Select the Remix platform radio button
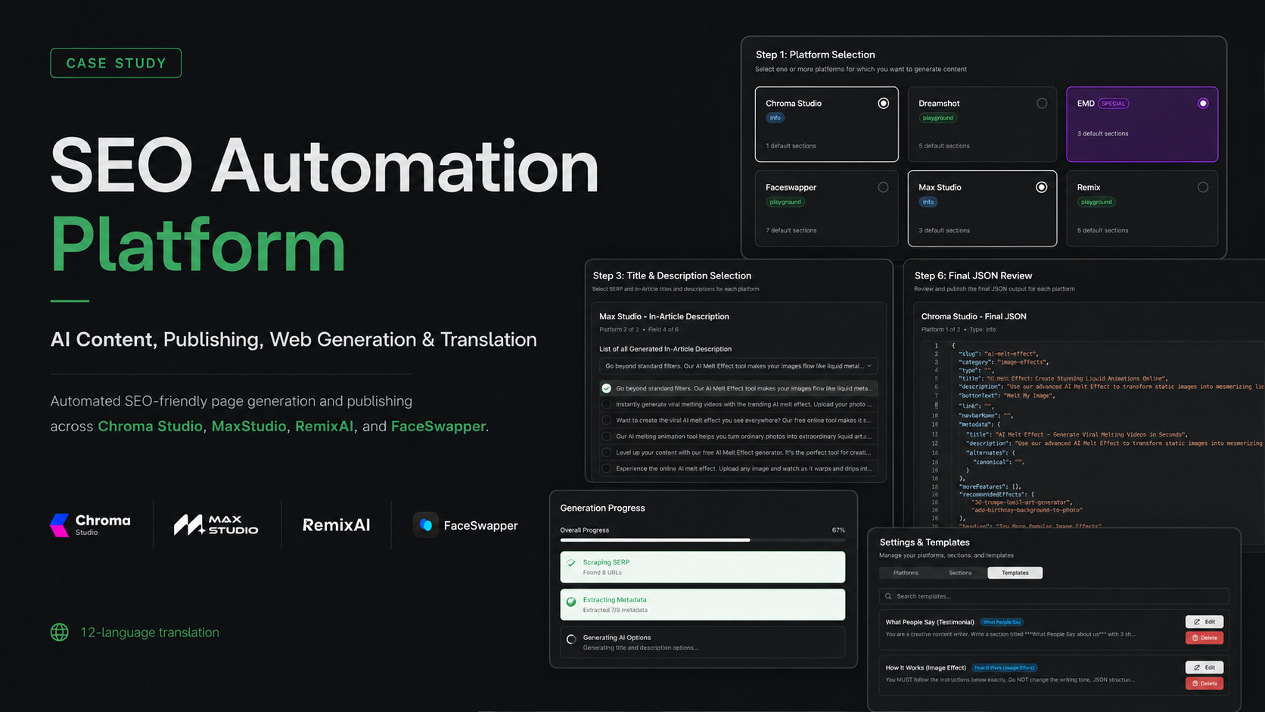Image resolution: width=1265 pixels, height=712 pixels. point(1203,188)
